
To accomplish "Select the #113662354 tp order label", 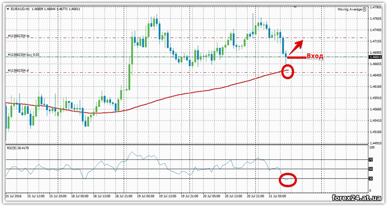I will click(19, 36).
